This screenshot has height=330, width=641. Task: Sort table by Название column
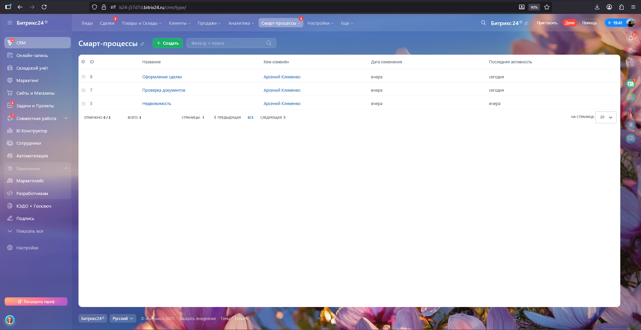coord(151,62)
